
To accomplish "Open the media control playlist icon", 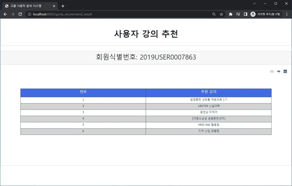I will click(x=238, y=14).
